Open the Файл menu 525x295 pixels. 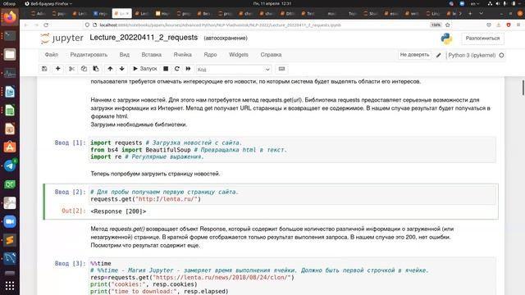tap(51, 55)
